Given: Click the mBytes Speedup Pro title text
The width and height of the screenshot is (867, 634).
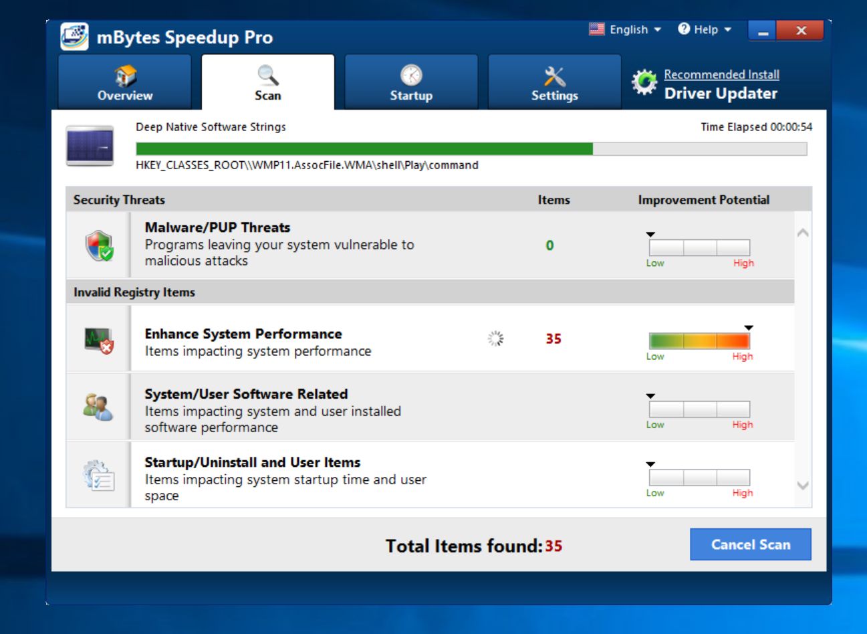Looking at the screenshot, I should point(184,37).
